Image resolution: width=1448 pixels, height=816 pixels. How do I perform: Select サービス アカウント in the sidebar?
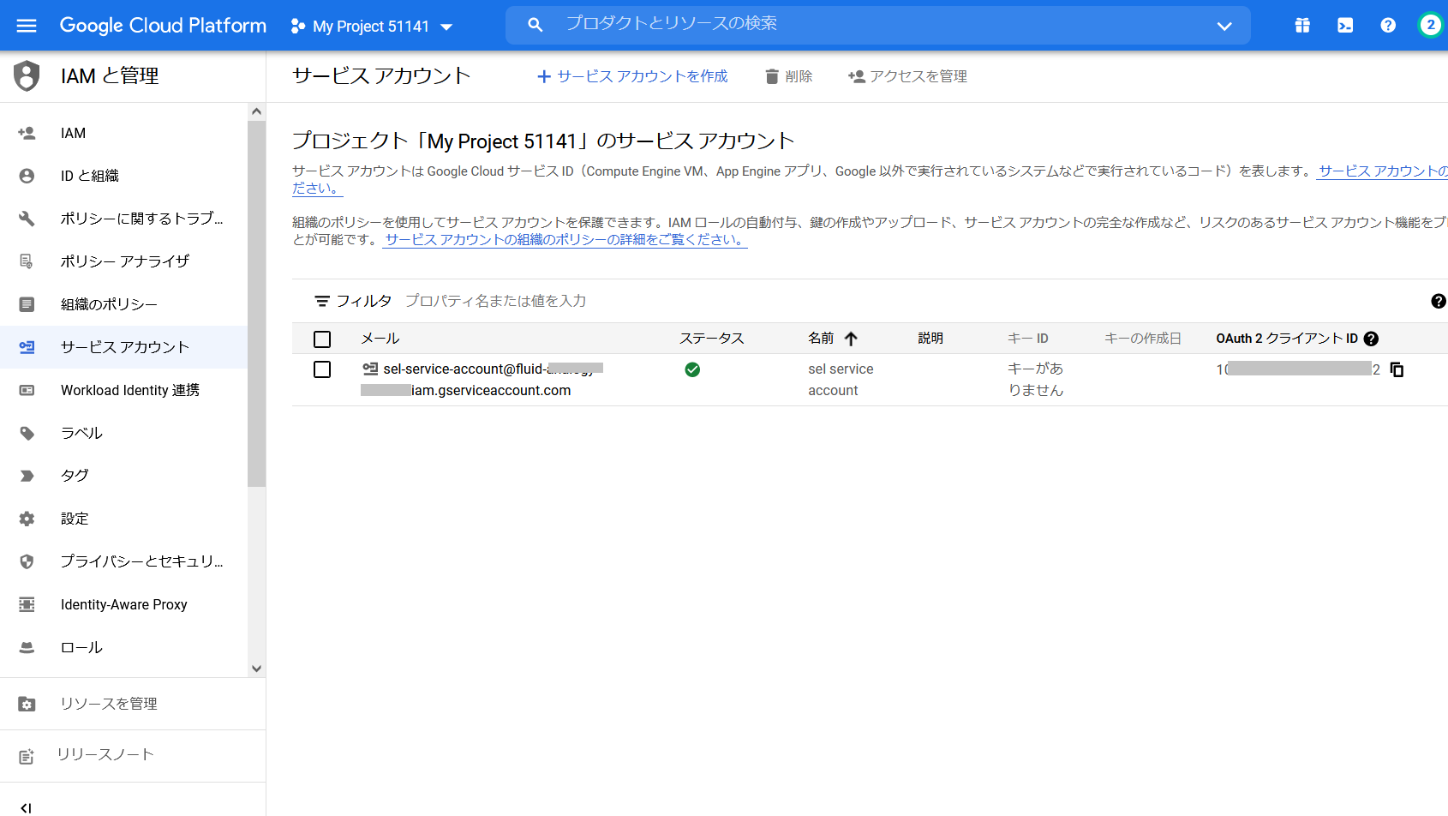pos(124,347)
